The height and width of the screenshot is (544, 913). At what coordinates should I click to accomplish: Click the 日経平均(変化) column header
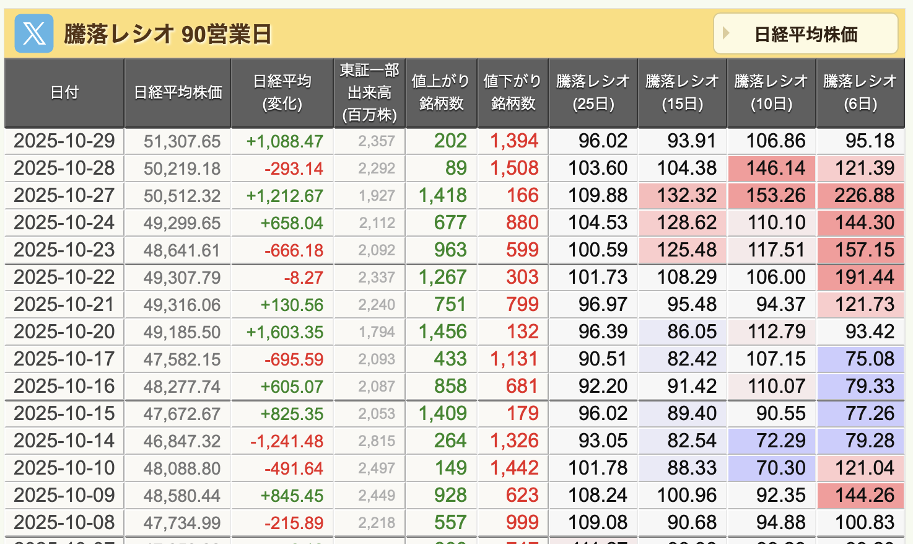282,93
